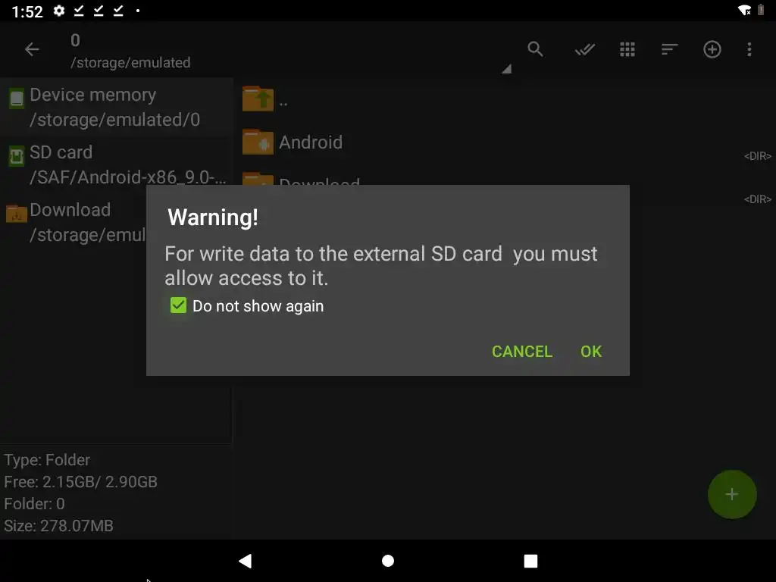Tap the green floating plus button
Viewport: 776px width, 582px height.
coord(731,494)
